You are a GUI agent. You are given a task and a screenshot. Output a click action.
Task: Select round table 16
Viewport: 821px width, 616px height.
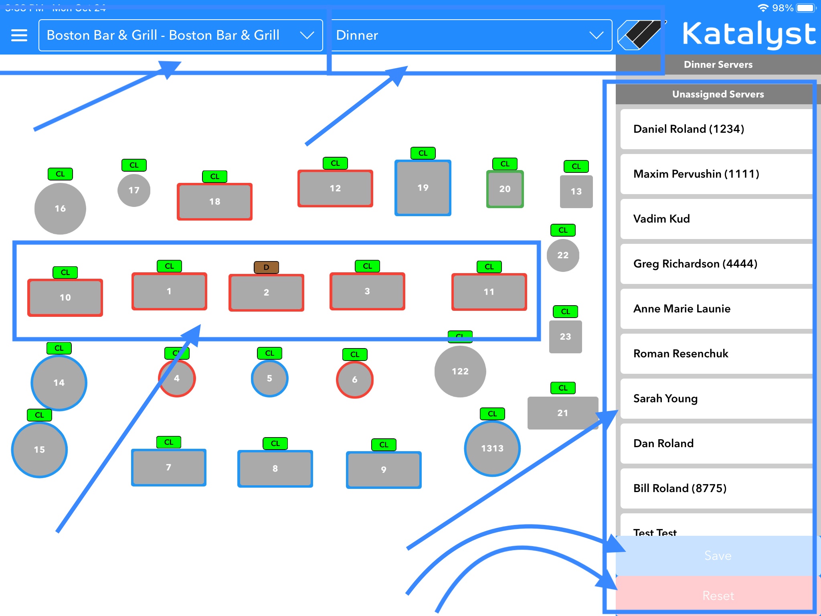pyautogui.click(x=60, y=209)
